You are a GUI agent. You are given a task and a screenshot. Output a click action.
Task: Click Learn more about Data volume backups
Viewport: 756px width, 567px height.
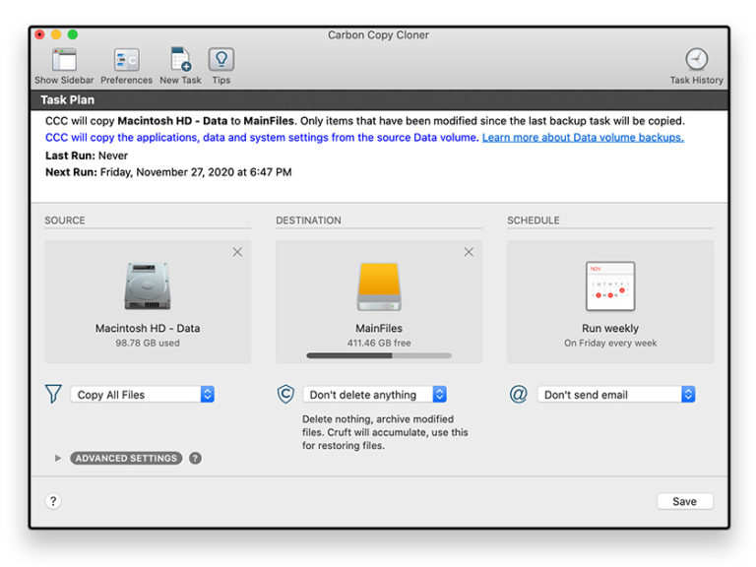click(582, 138)
